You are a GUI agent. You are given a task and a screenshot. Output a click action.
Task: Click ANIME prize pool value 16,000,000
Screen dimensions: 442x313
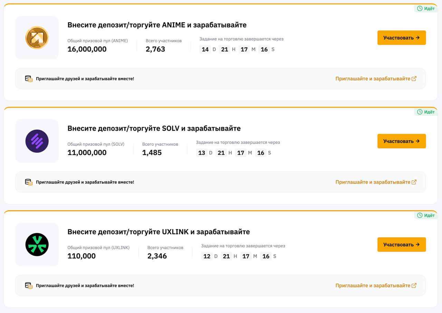point(87,49)
